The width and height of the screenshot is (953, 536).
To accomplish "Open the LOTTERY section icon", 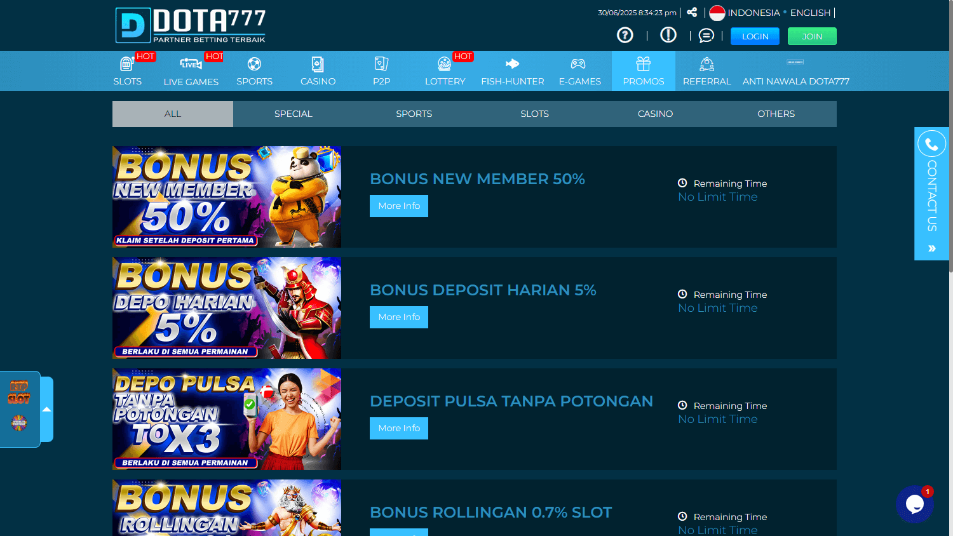I will point(445,63).
